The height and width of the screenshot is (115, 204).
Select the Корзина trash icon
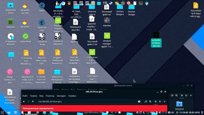(11, 23)
